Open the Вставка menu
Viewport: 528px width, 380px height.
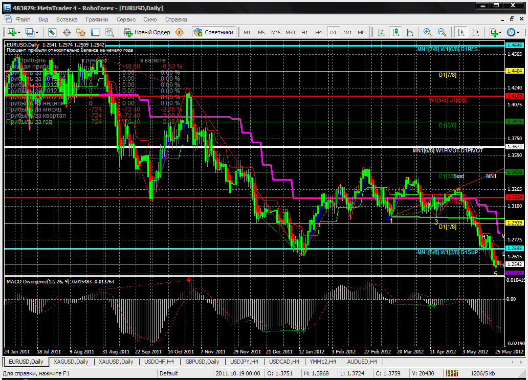pyautogui.click(x=67, y=19)
